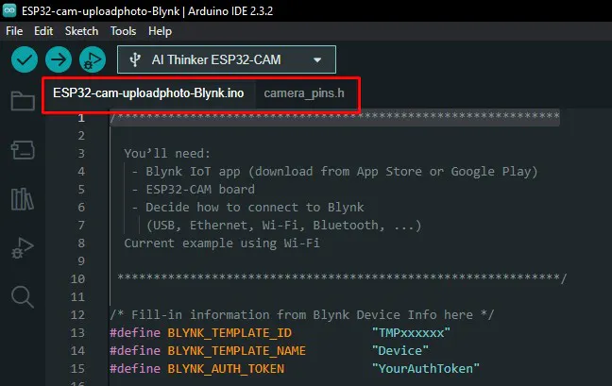Open the Debug panel in the sidebar
612x386 pixels.
click(x=23, y=247)
